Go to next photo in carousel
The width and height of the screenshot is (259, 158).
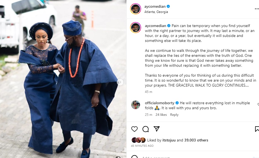click(x=120, y=82)
